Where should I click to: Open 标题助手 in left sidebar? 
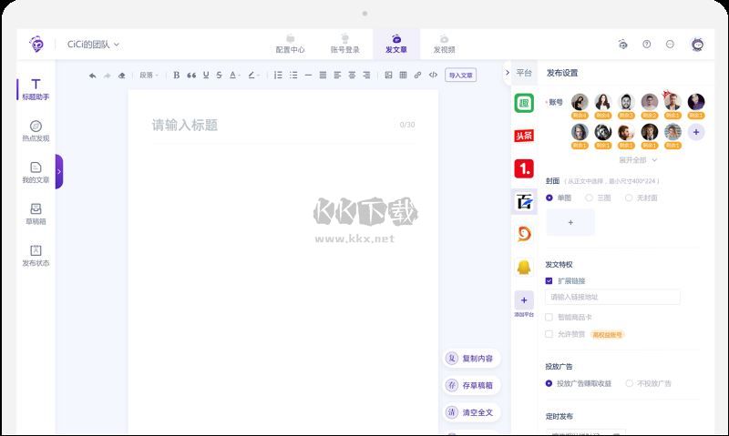(x=36, y=89)
